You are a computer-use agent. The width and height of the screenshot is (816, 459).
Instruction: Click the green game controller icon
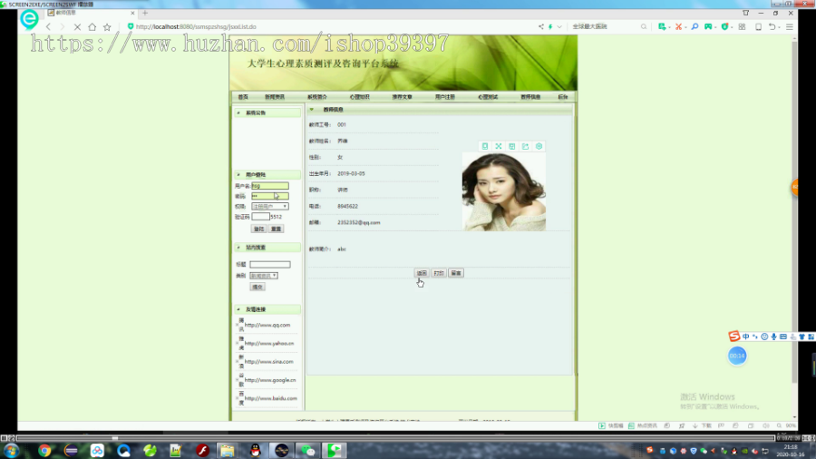click(x=708, y=26)
